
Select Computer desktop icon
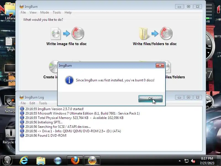pyautogui.click(x=10, y=73)
